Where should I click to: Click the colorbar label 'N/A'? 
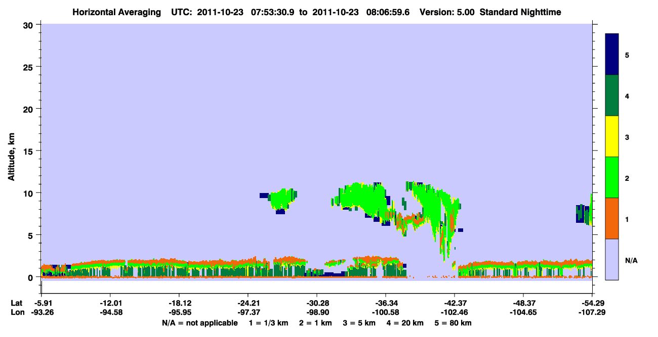(631, 261)
